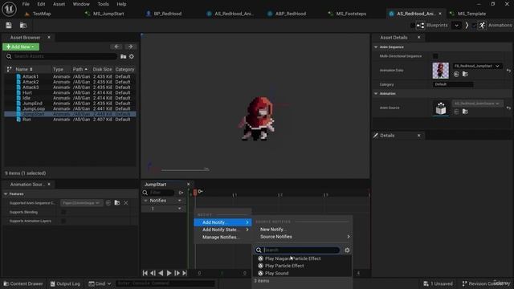This screenshot has height=289, width=514.
Task: Toggle Supports Animation Layers checkbox
Action: click(x=63, y=221)
